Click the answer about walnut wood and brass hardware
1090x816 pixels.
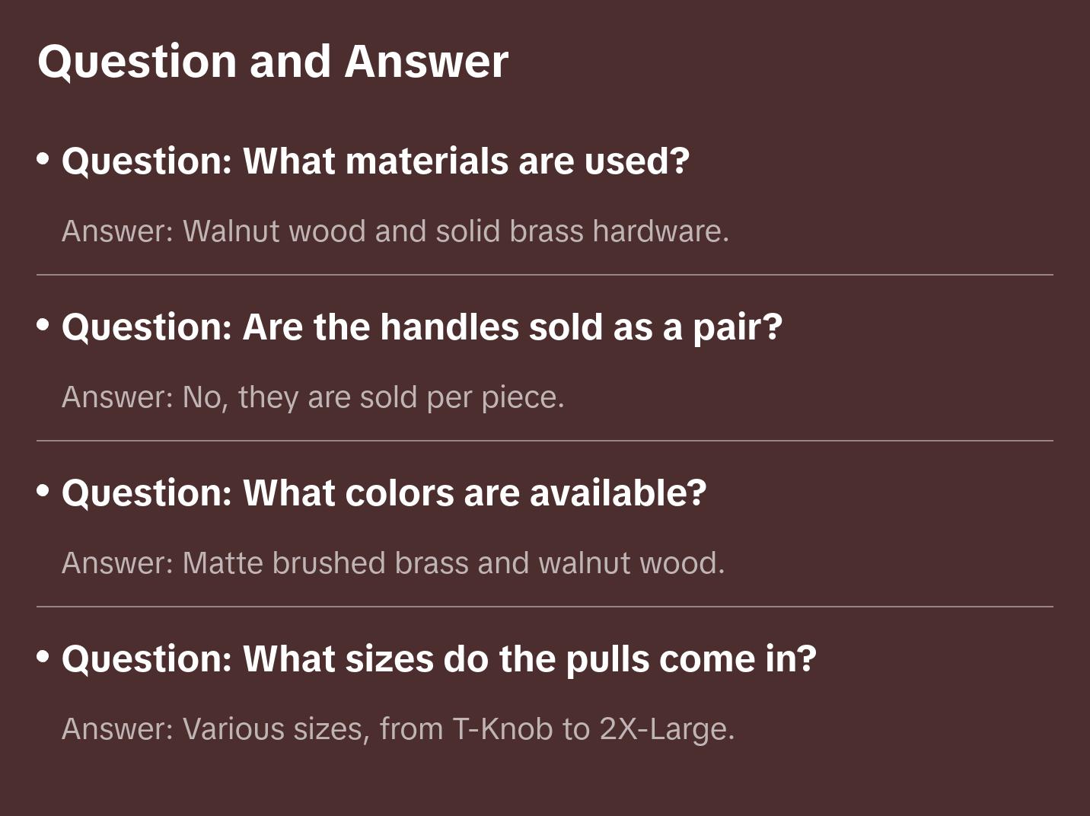point(395,231)
